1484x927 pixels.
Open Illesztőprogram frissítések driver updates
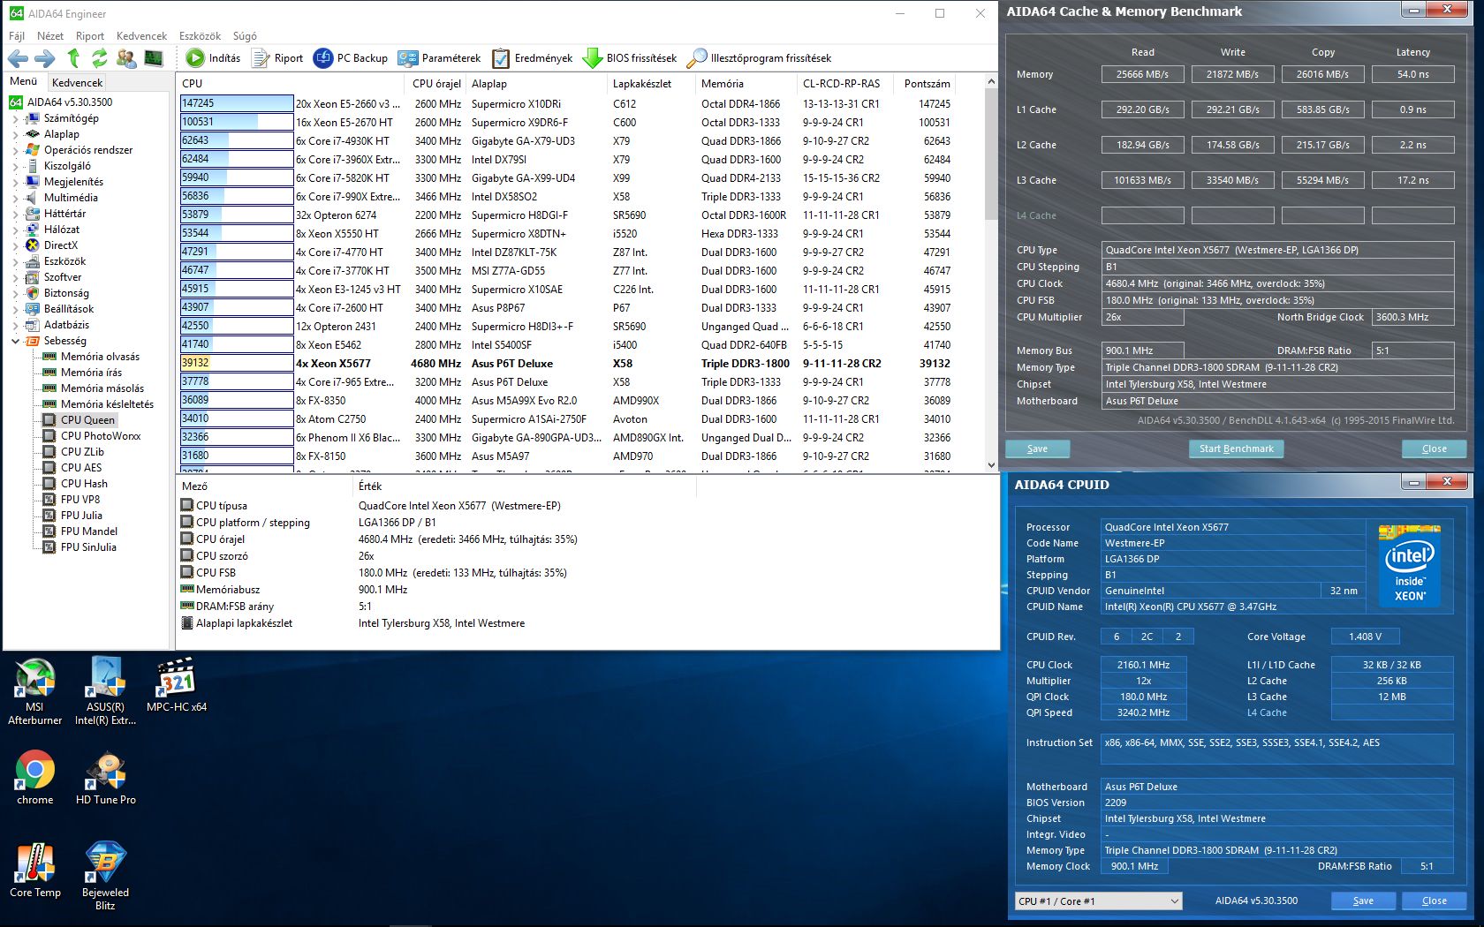coord(759,58)
